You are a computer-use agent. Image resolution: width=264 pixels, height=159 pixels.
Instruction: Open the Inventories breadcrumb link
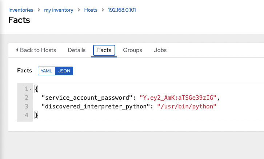[x=21, y=10]
